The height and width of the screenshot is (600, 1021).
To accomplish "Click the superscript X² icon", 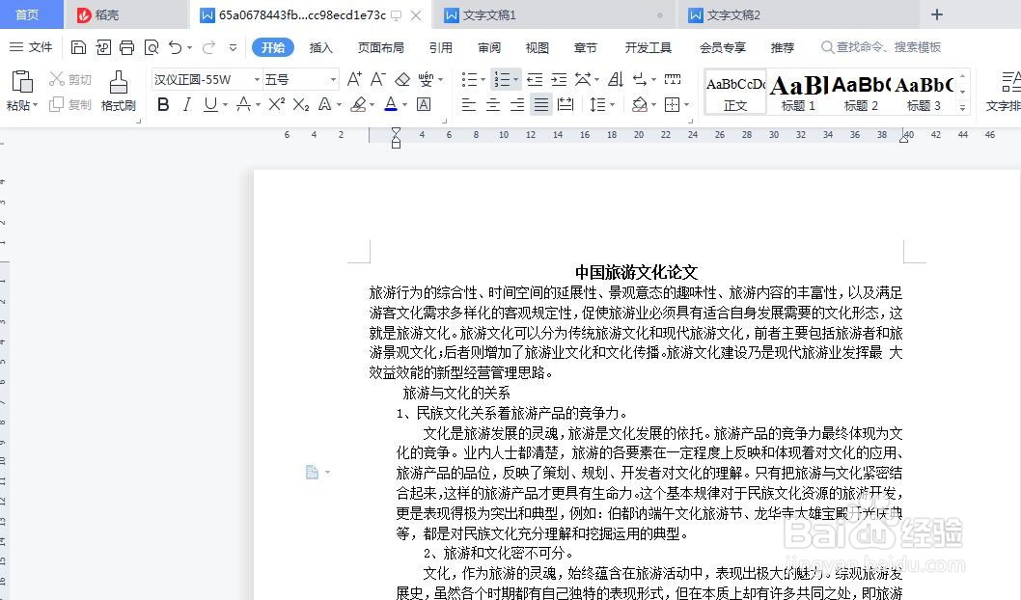I will [276, 105].
